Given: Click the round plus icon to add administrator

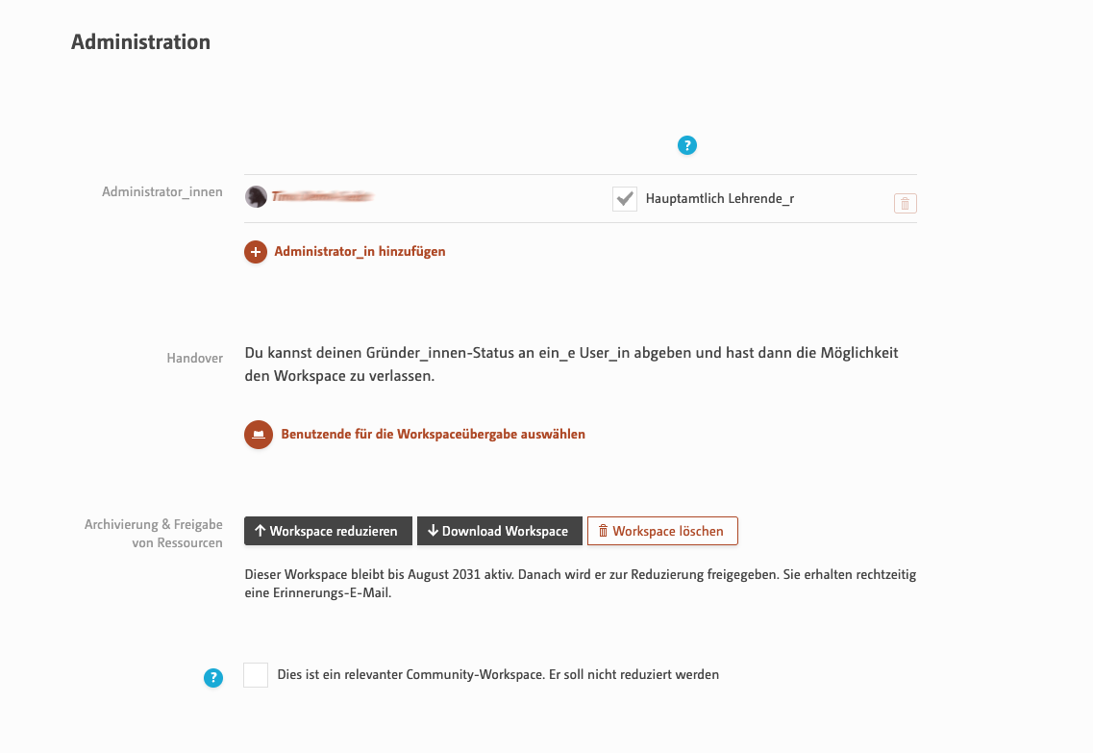Looking at the screenshot, I should pyautogui.click(x=256, y=252).
